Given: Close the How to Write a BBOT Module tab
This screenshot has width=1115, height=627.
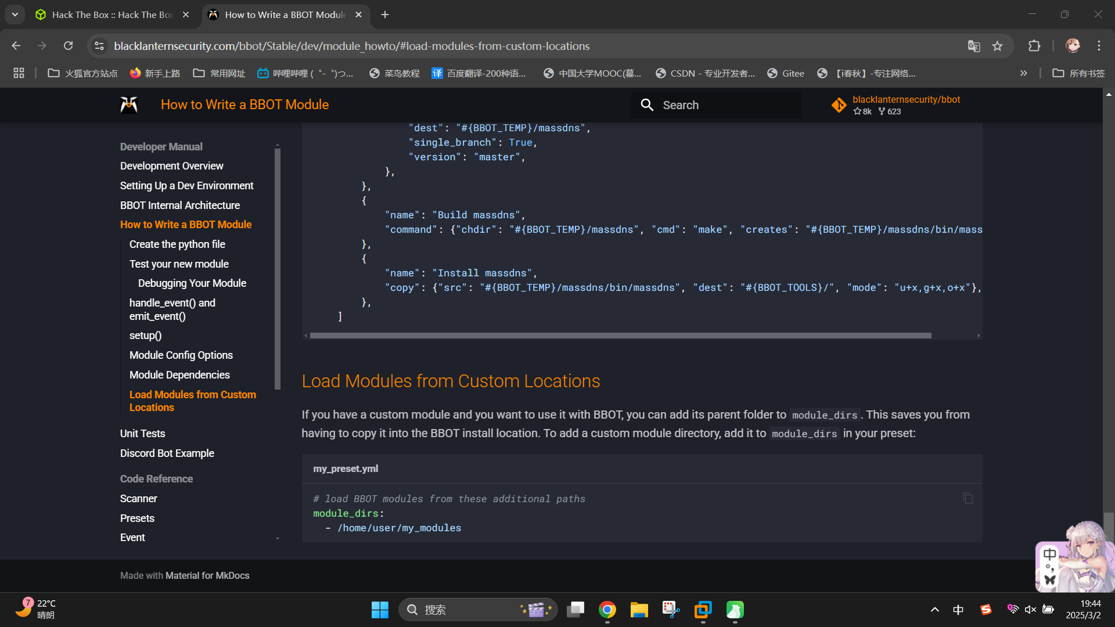Looking at the screenshot, I should pyautogui.click(x=358, y=15).
